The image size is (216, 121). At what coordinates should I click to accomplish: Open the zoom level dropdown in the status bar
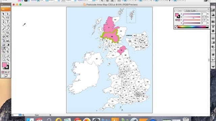coord(20,115)
